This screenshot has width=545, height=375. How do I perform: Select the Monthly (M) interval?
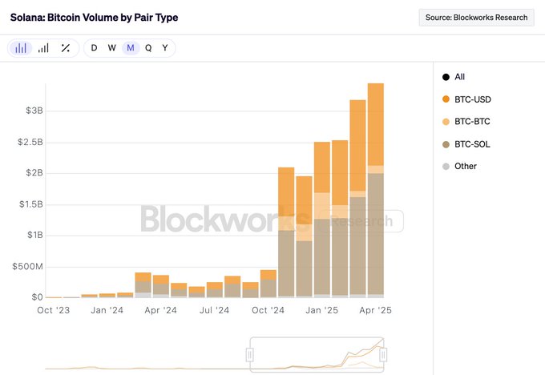coord(130,48)
